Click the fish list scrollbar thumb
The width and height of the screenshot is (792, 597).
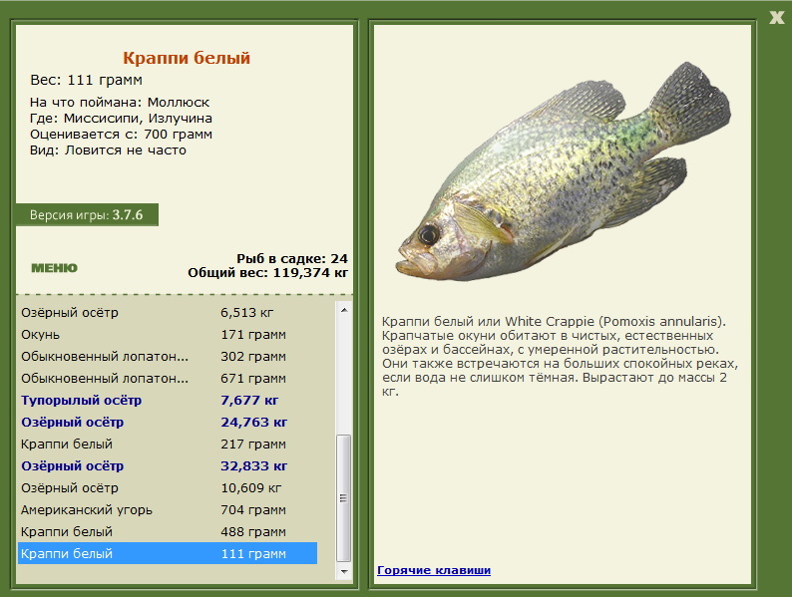point(344,498)
